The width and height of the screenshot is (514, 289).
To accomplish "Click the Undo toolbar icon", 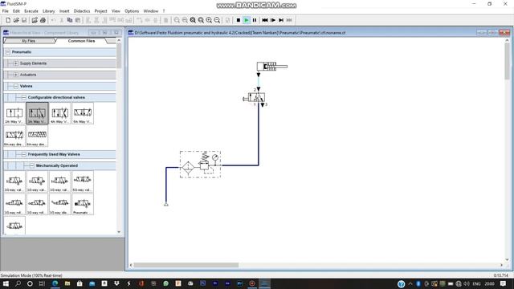I will (x=53, y=20).
